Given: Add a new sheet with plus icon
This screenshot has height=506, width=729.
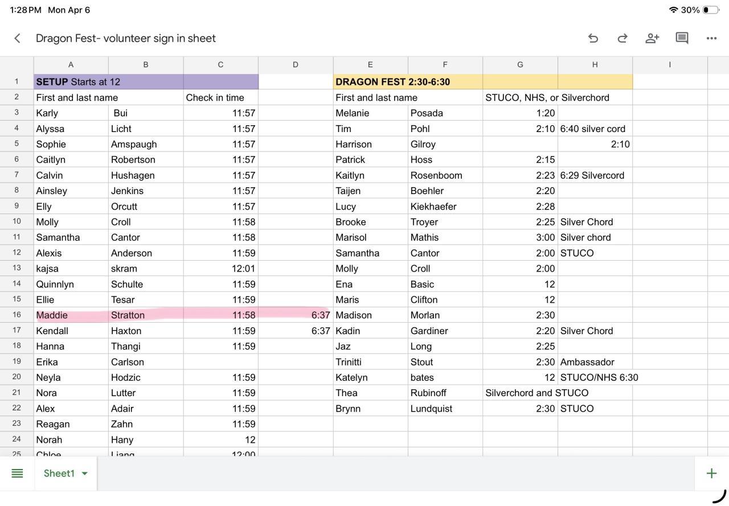Looking at the screenshot, I should pos(711,473).
